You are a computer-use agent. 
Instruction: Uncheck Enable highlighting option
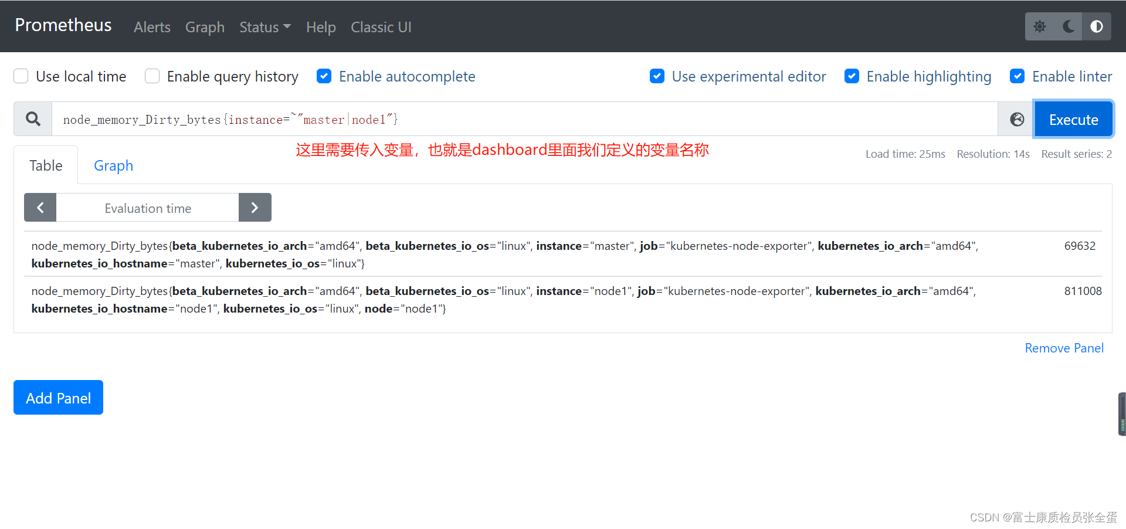tap(852, 76)
